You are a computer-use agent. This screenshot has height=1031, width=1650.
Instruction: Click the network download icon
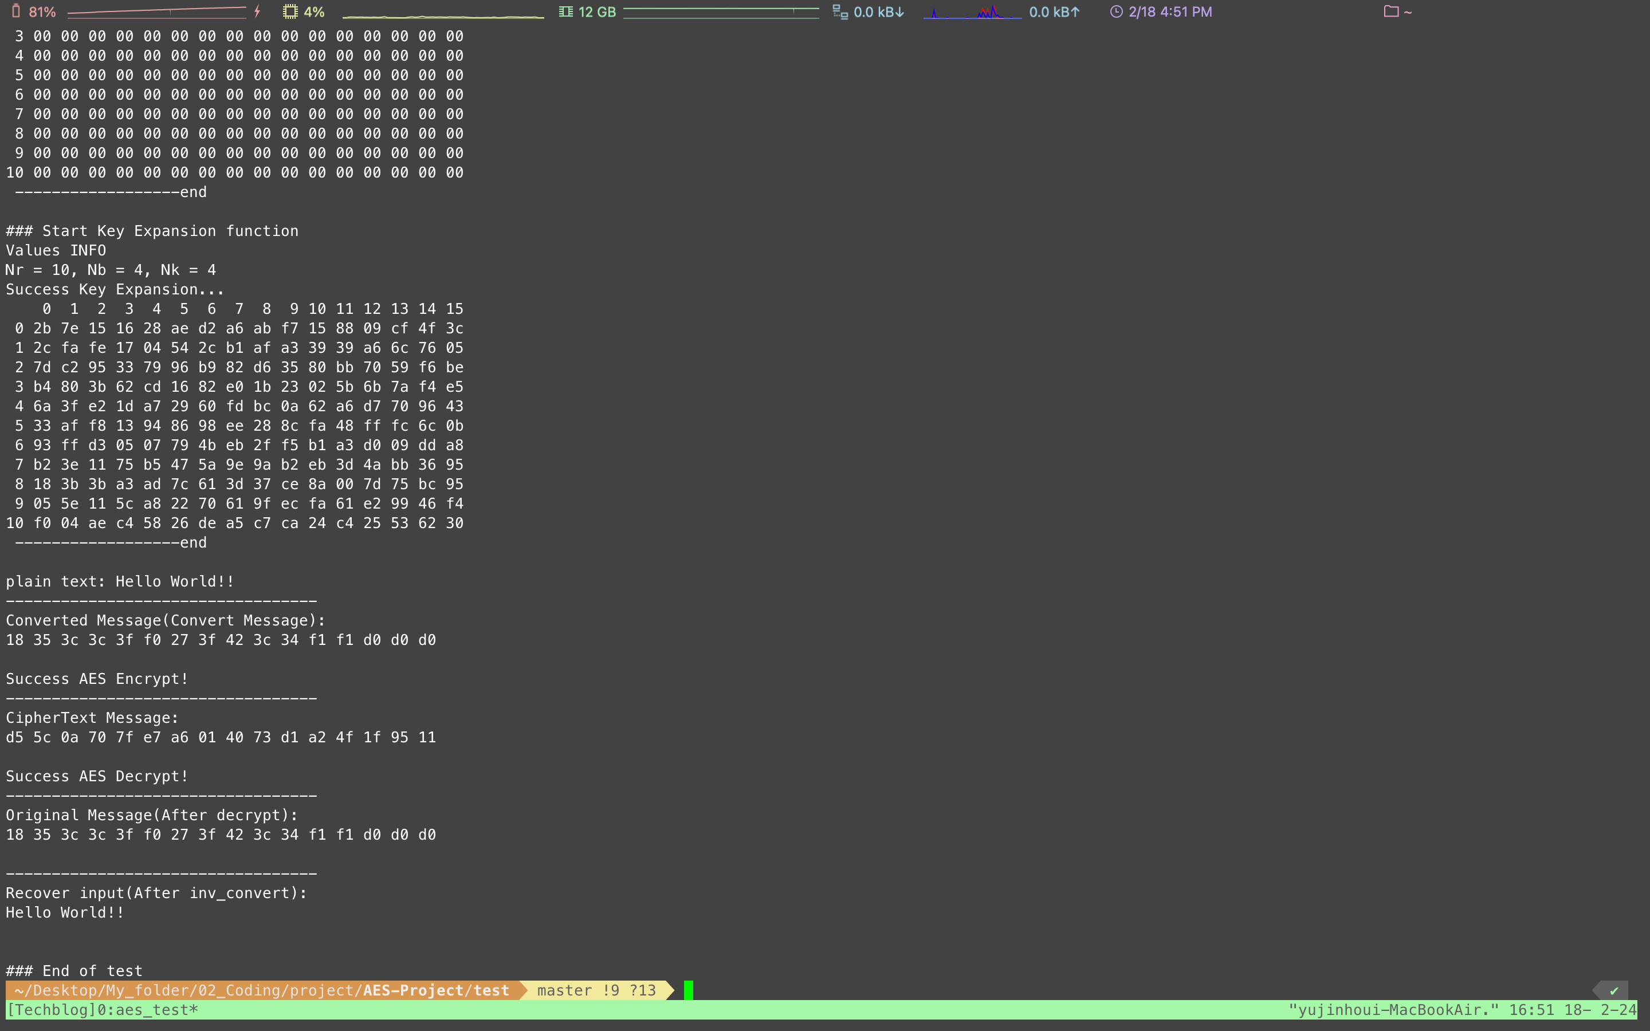click(x=840, y=11)
